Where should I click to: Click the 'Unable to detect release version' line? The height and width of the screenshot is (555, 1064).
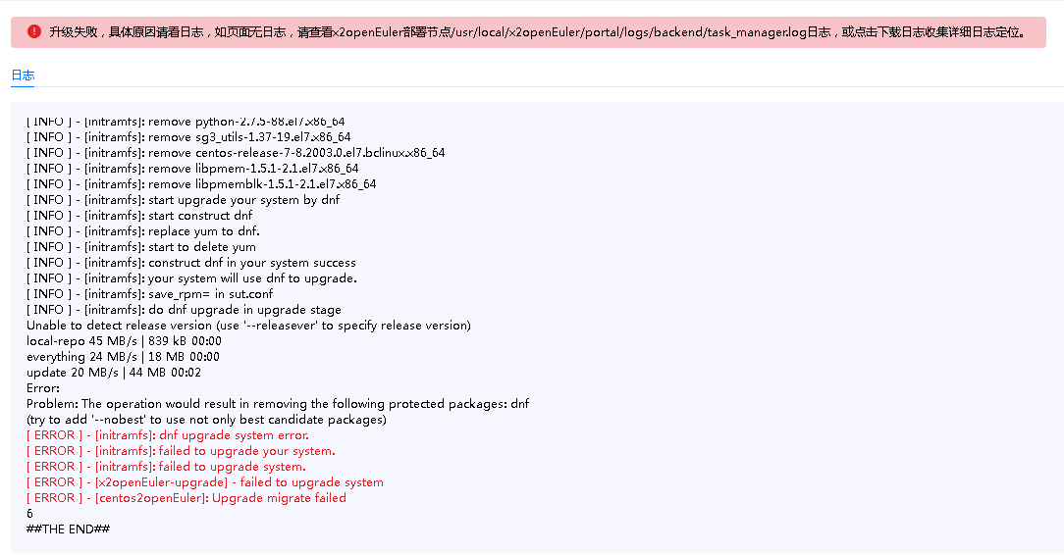(248, 326)
